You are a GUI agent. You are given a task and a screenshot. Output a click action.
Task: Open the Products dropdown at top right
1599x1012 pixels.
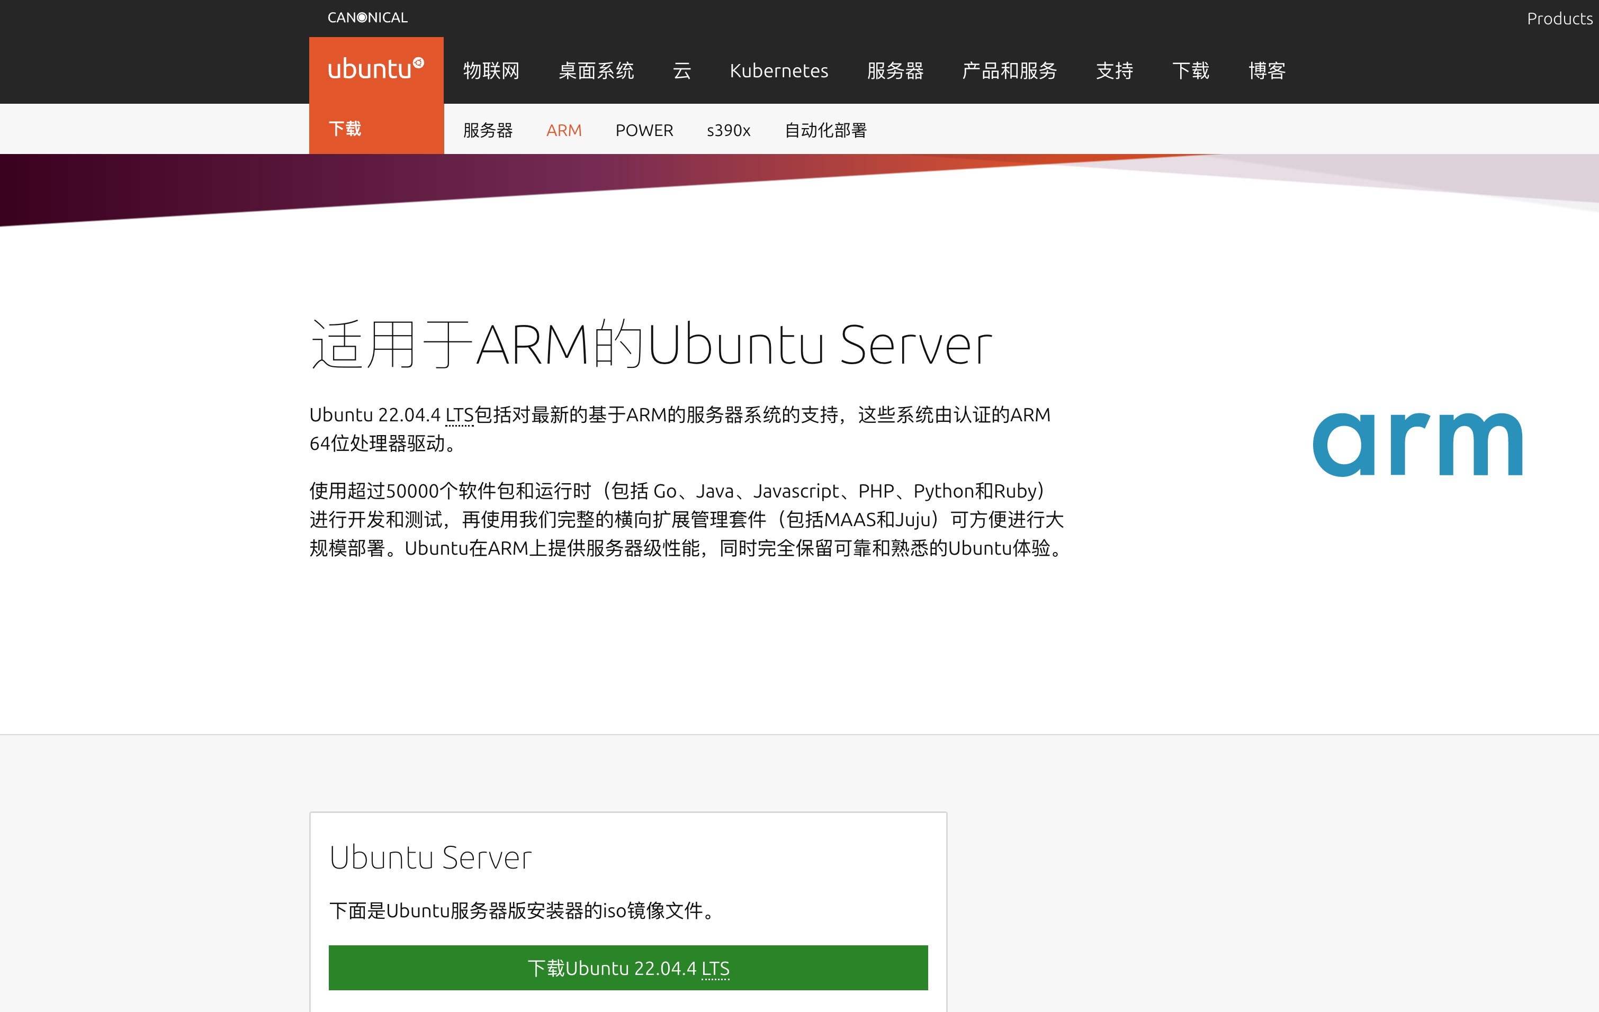point(1559,19)
